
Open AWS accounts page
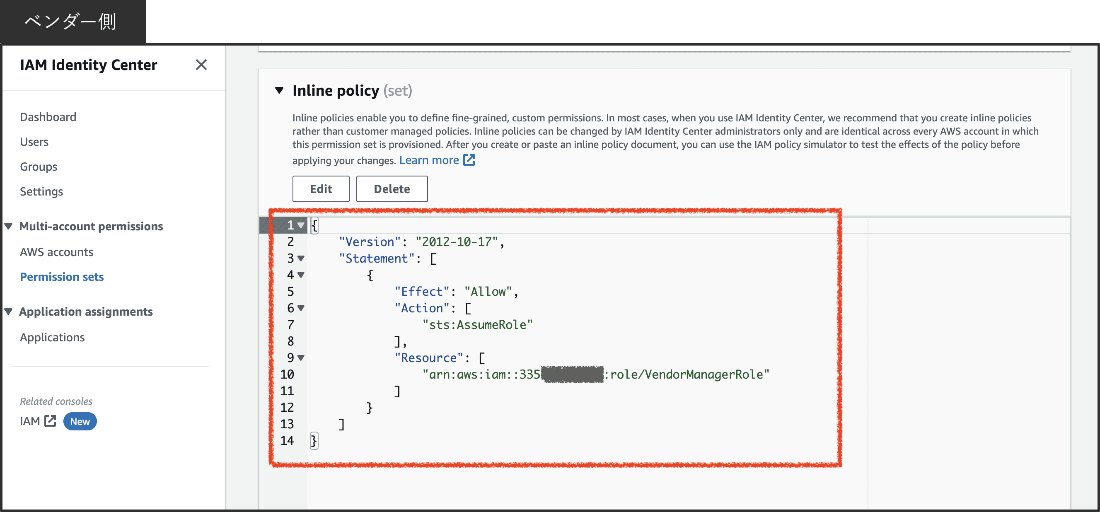coord(56,252)
